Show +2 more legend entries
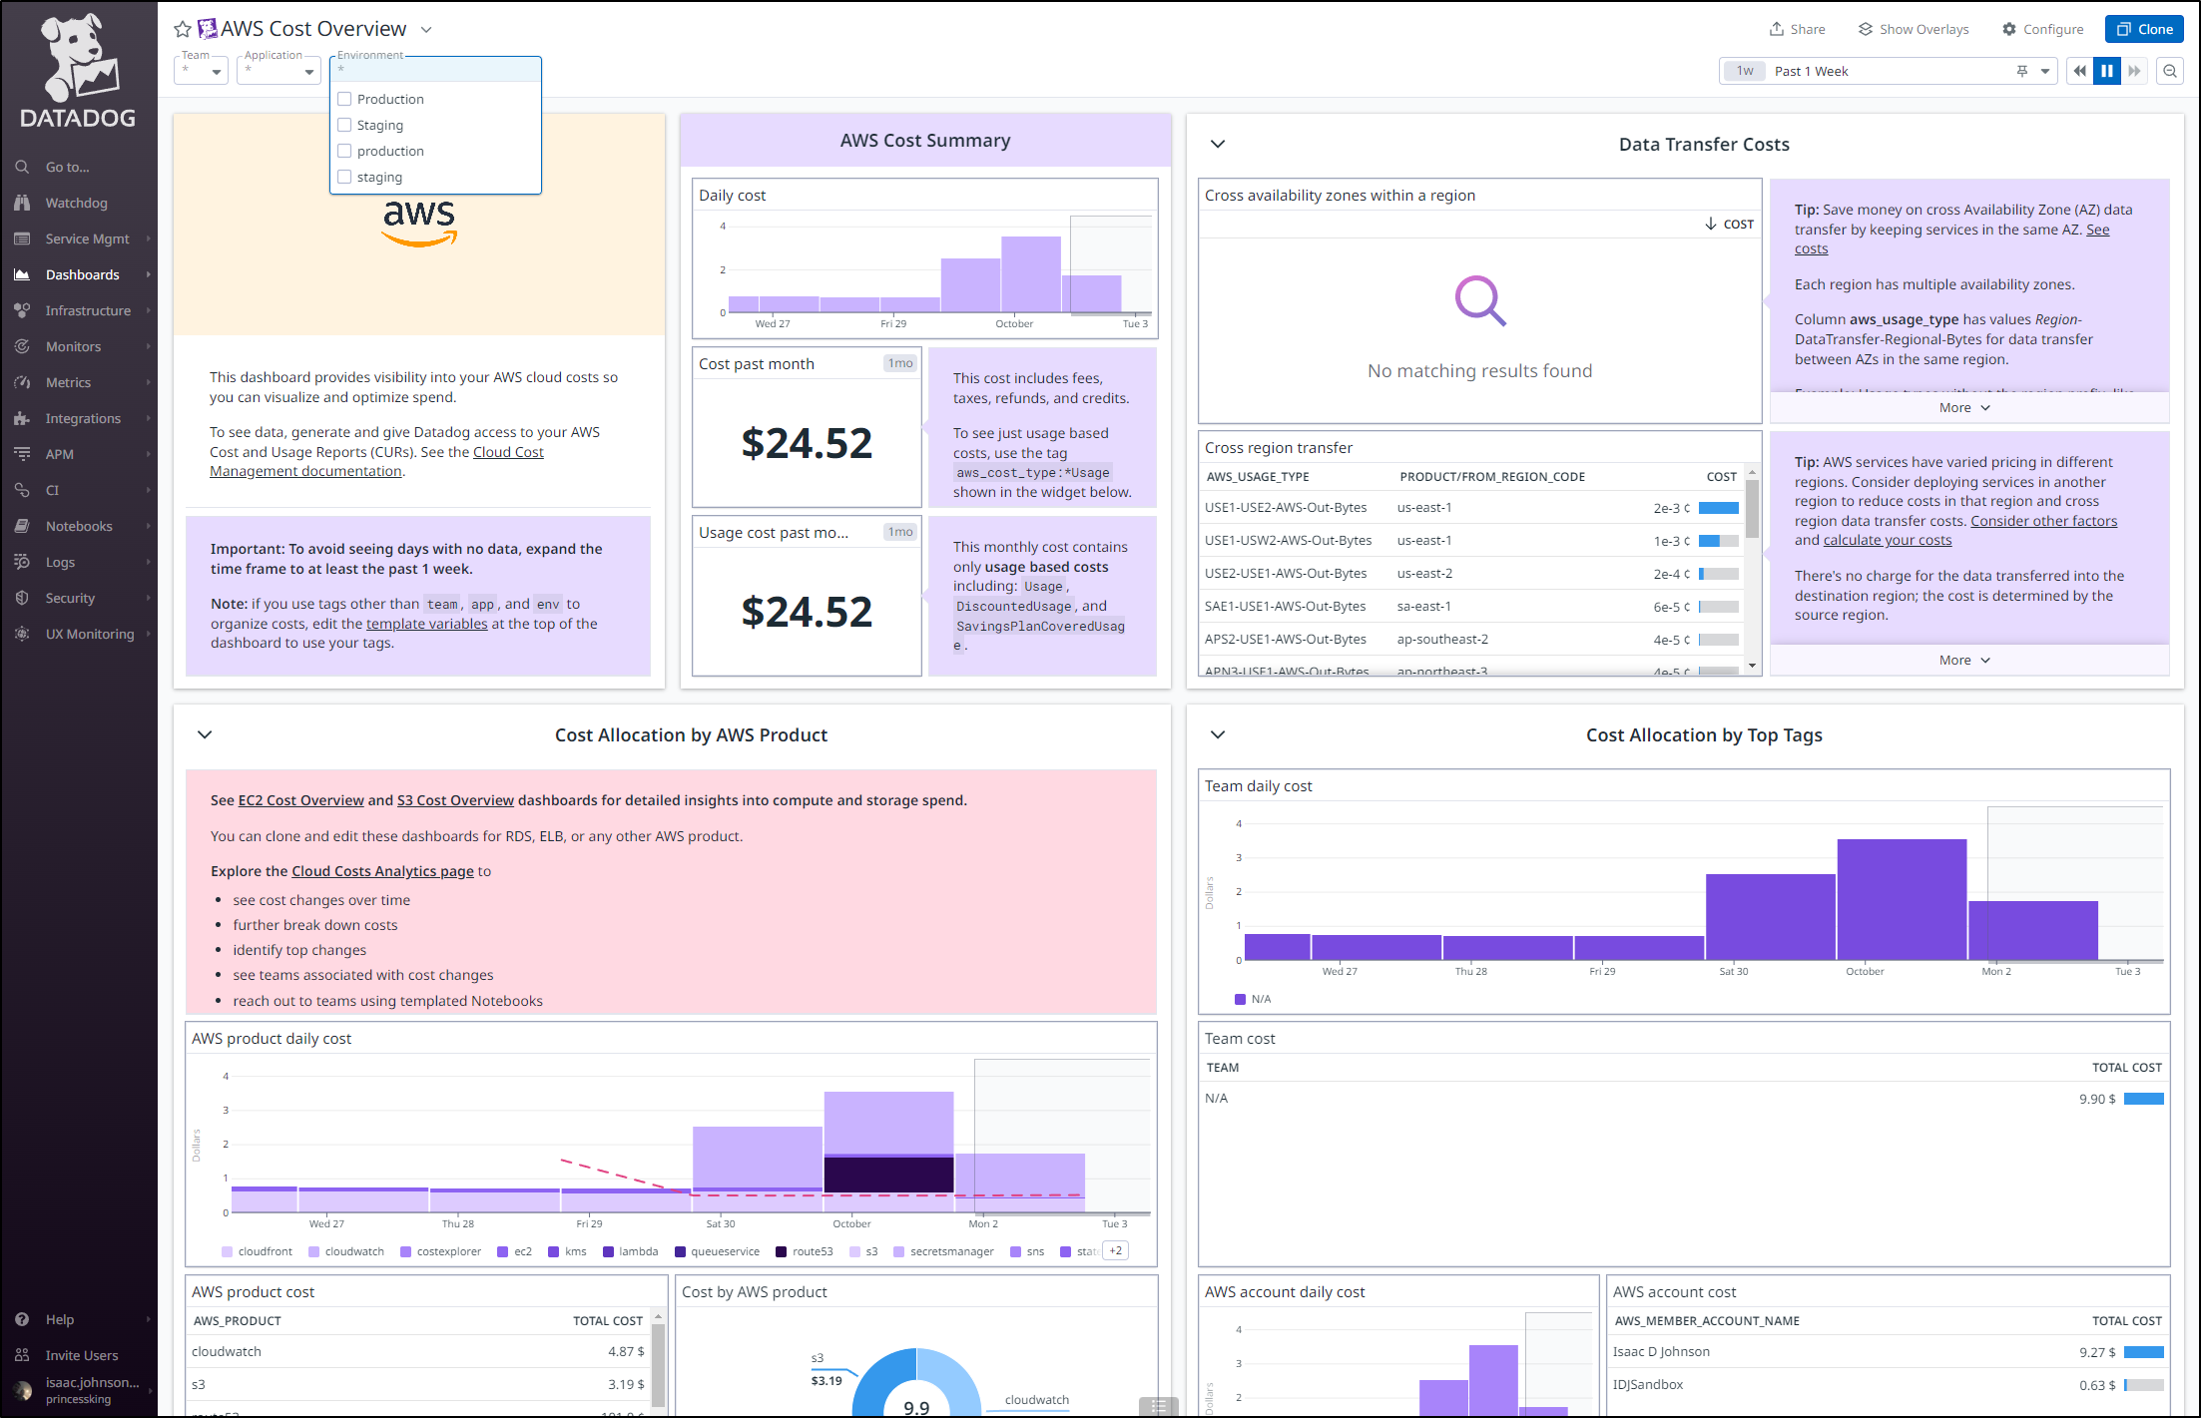 tap(1115, 1250)
